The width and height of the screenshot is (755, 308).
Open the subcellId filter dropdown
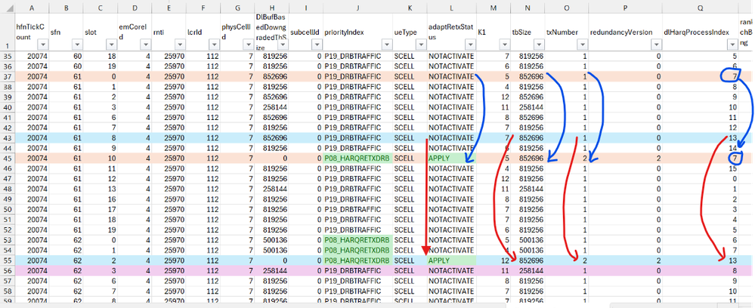tap(317, 45)
